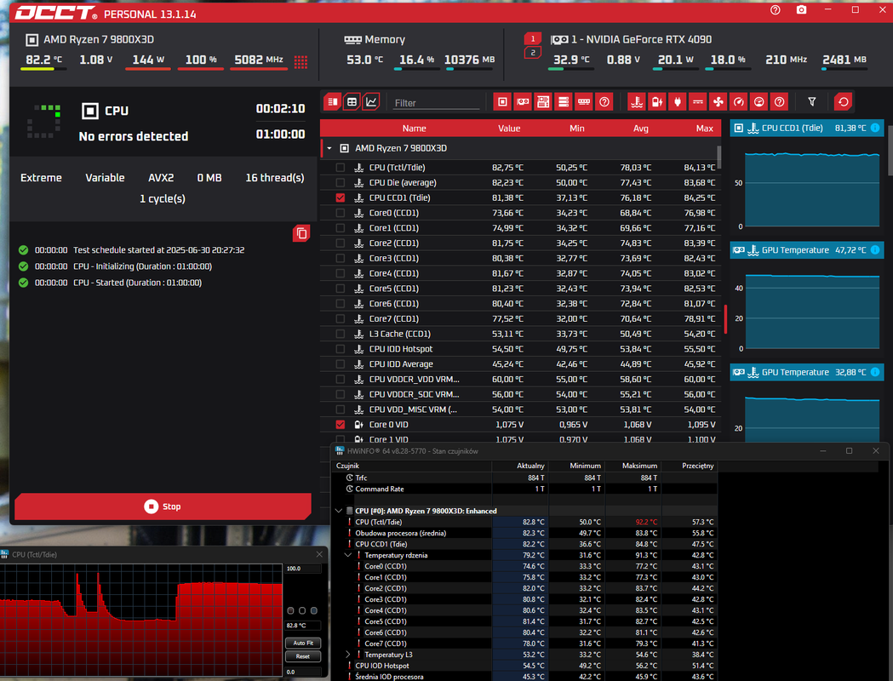Click Command Rate row in HWiNFO
Viewport: 893px width, 681px height.
(524, 489)
